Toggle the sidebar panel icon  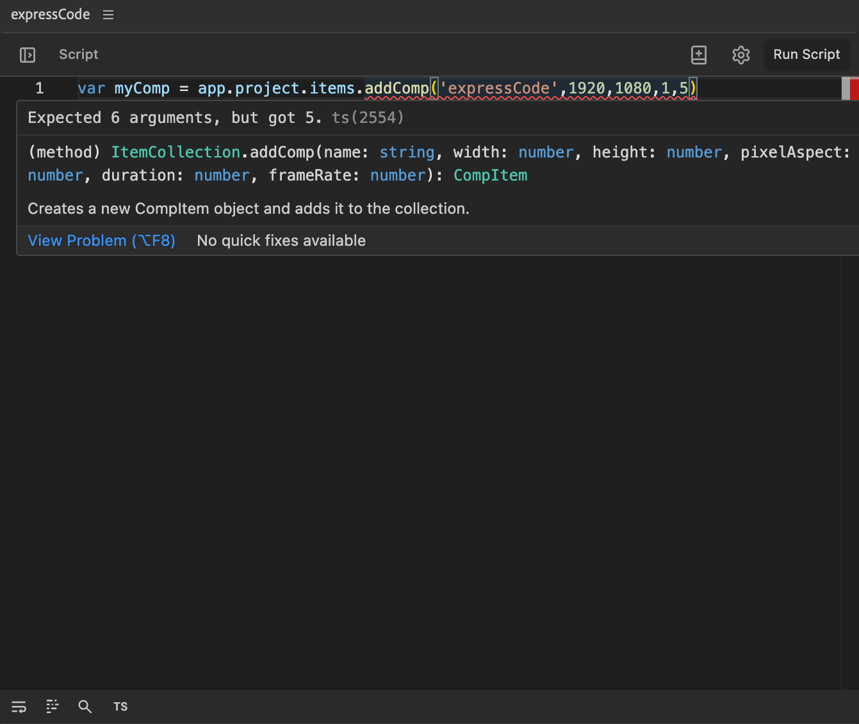coord(28,55)
